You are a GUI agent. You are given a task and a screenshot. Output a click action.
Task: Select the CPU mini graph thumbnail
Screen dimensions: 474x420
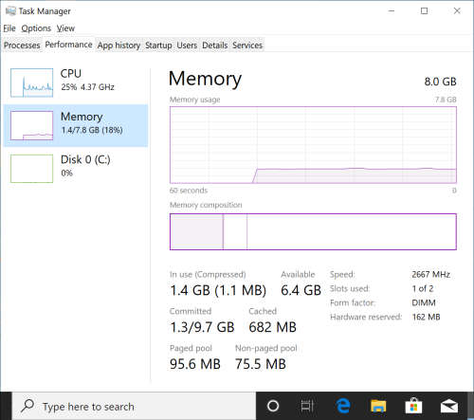(x=31, y=82)
